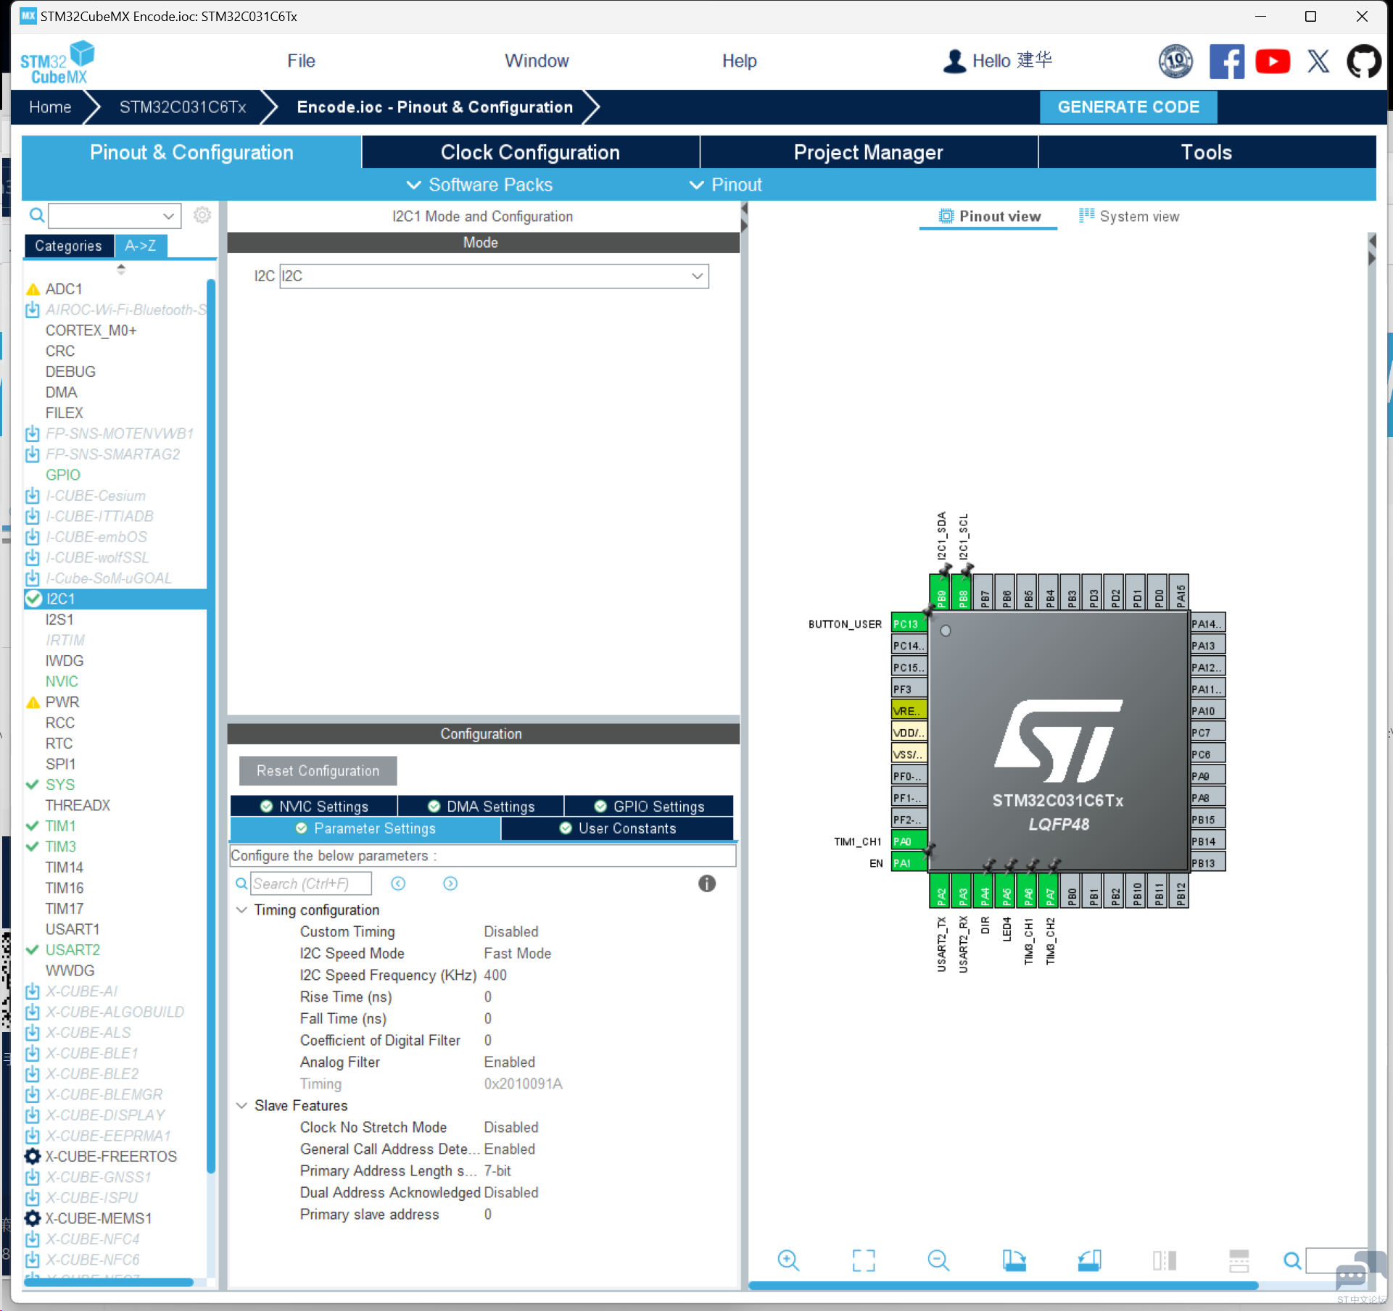
Task: Click the pin search magnifier icon
Action: pos(1292,1261)
